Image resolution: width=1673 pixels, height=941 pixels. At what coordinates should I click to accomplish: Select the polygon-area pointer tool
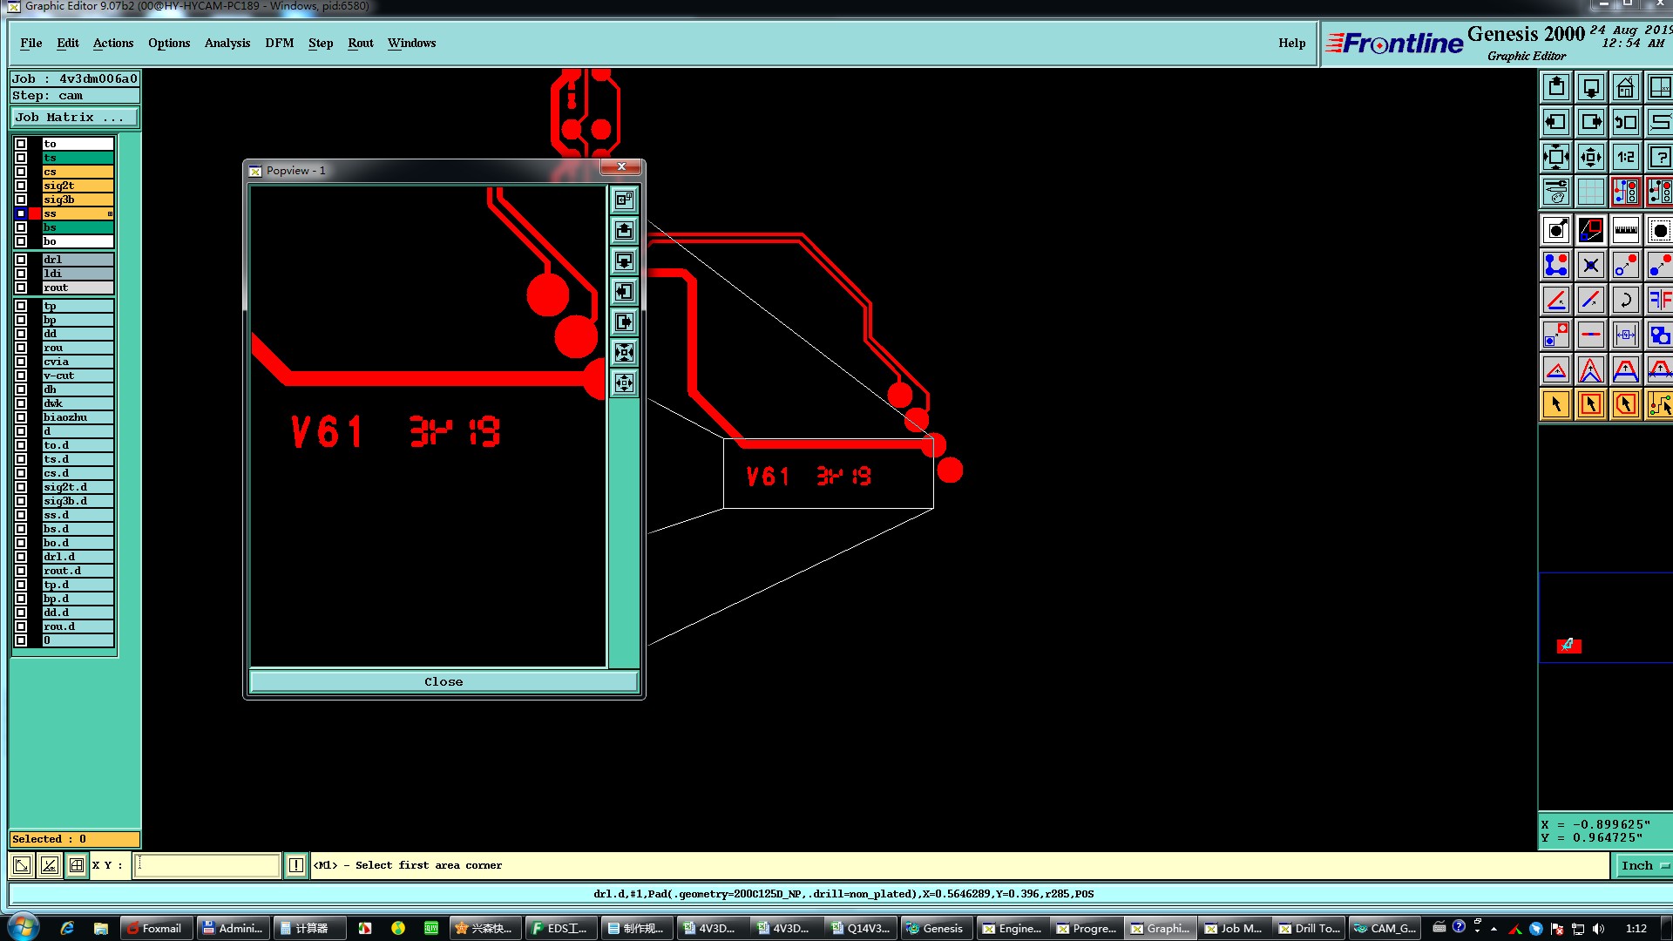[1626, 404]
